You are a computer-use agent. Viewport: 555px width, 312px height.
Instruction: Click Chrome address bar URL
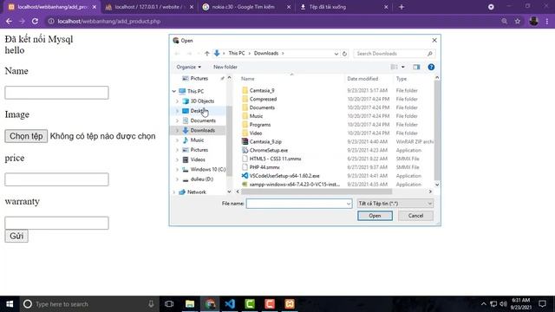(x=109, y=21)
